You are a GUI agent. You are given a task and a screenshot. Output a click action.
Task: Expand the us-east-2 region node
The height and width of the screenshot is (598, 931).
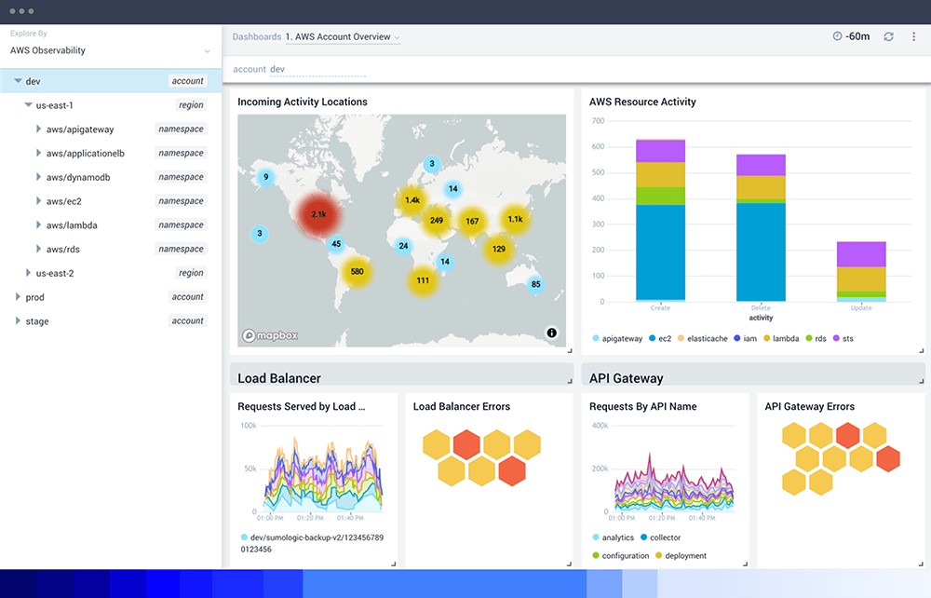click(28, 273)
